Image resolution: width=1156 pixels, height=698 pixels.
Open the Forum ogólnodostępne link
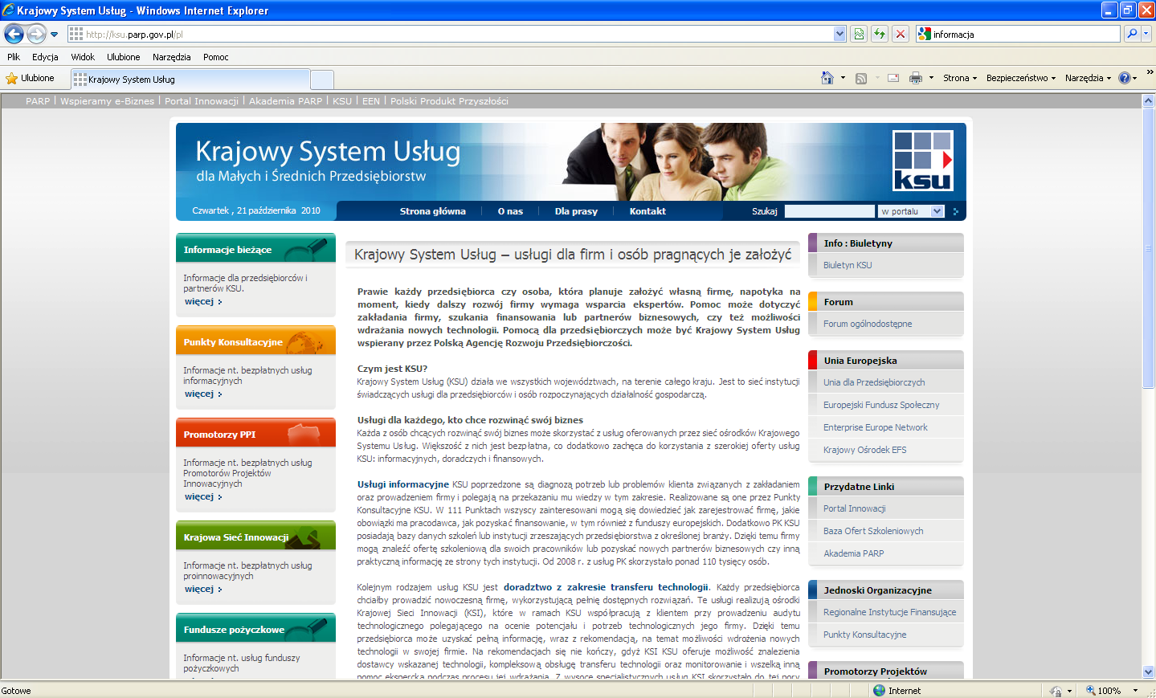(x=868, y=324)
